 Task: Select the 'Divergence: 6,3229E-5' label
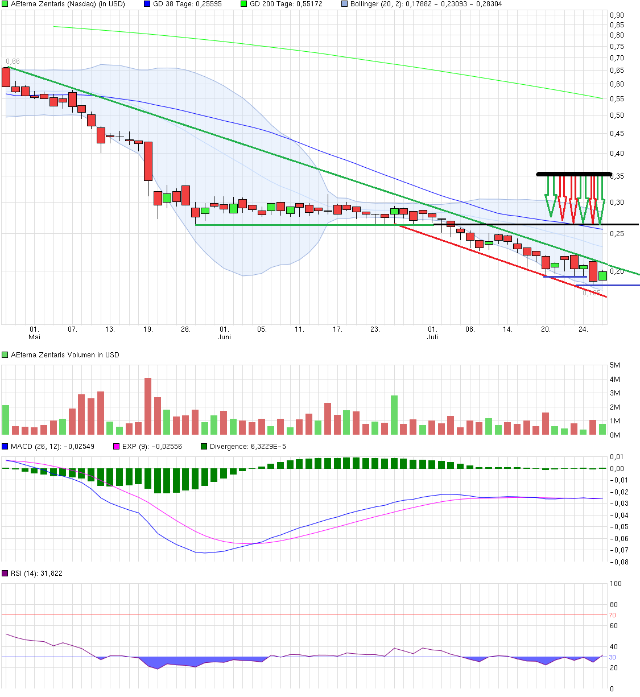(x=248, y=447)
